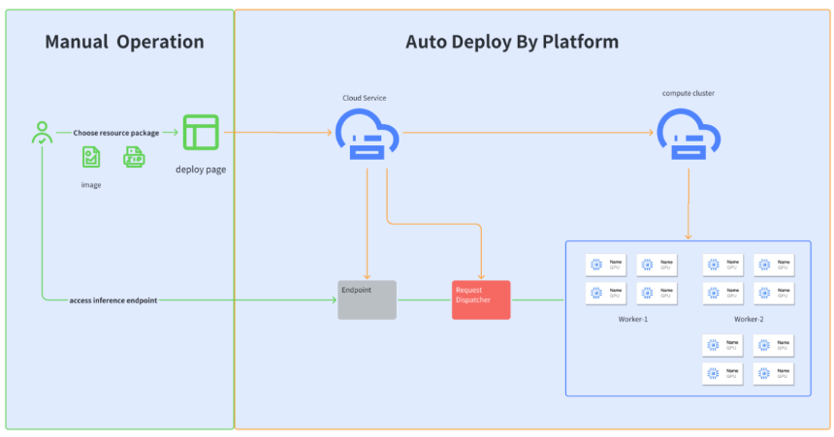Select the top-right GPU card above Worker-2

tap(774, 265)
